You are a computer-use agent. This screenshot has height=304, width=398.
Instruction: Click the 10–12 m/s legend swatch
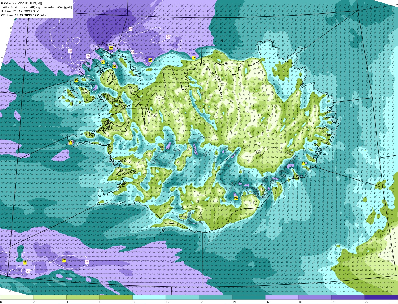(182, 297)
